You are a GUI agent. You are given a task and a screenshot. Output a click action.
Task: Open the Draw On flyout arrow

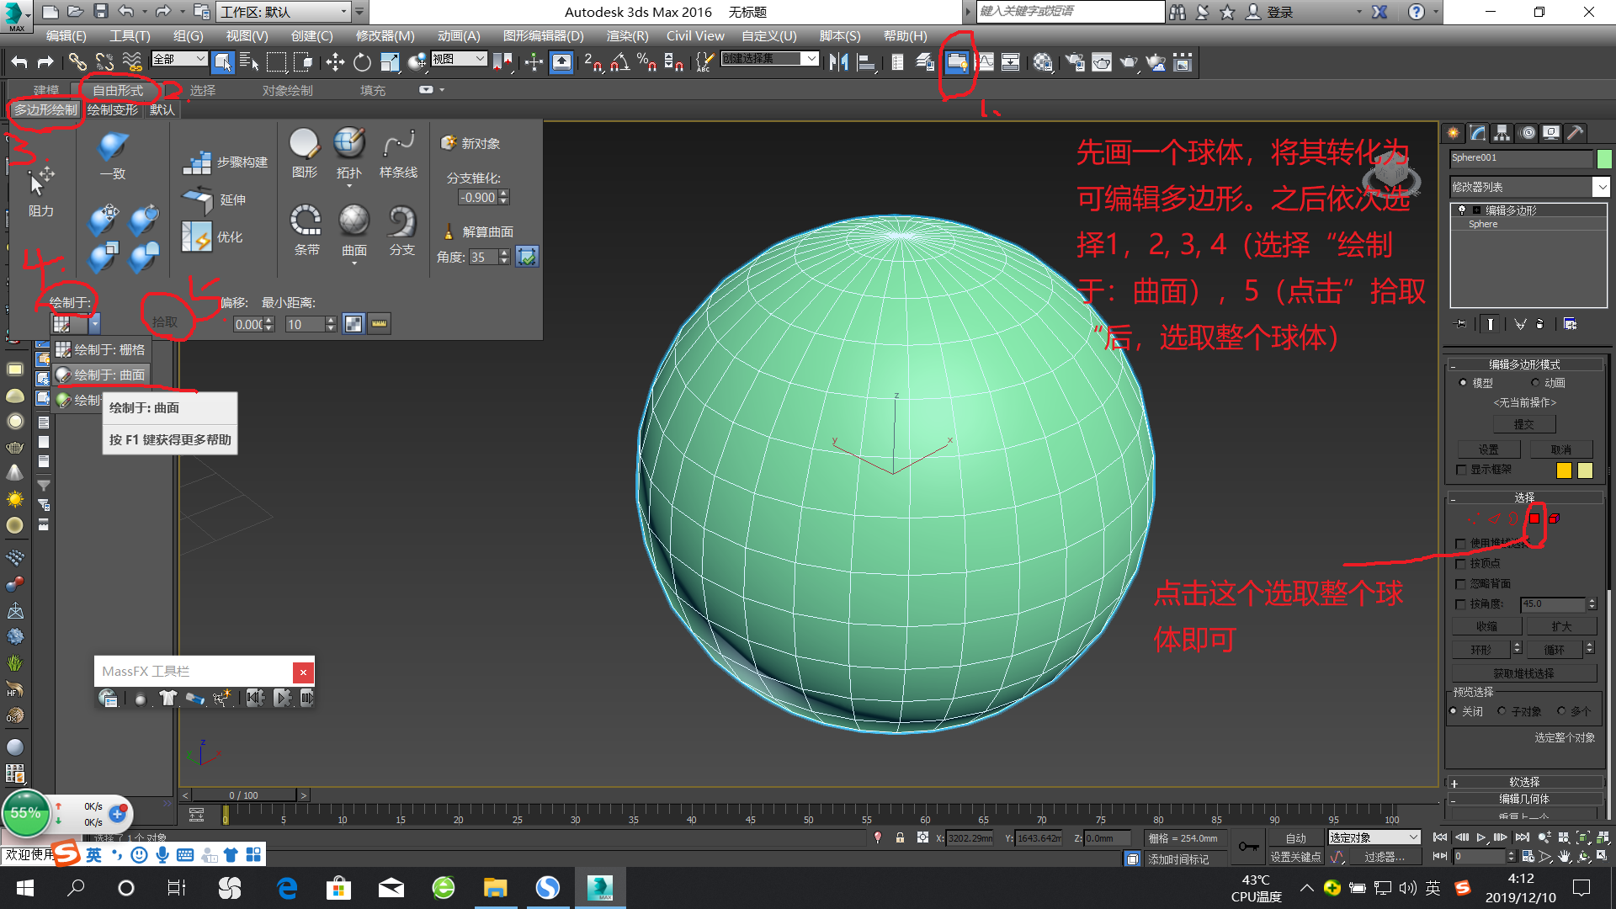click(x=94, y=323)
